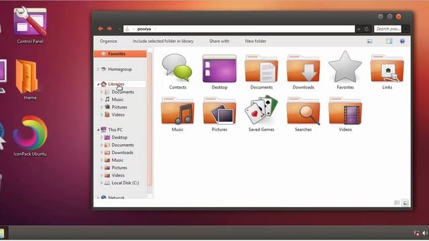Open the purple Desktop folder in file pane
Image resolution: width=429 pixels, height=241 pixels.
(219, 68)
